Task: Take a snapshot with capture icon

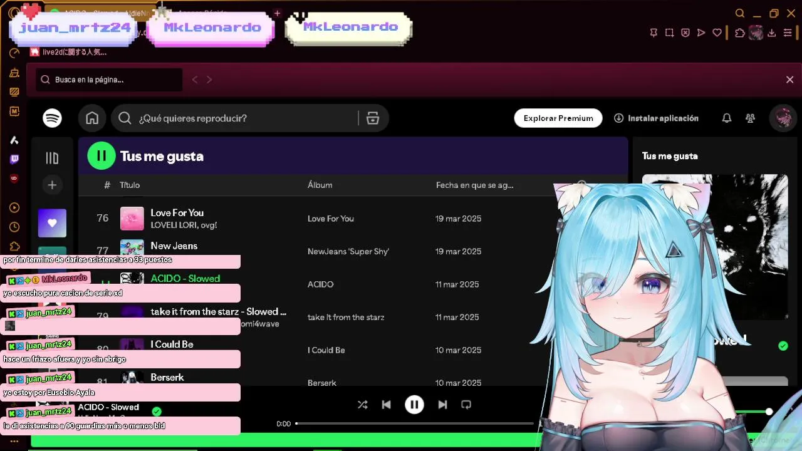Action: [x=669, y=33]
